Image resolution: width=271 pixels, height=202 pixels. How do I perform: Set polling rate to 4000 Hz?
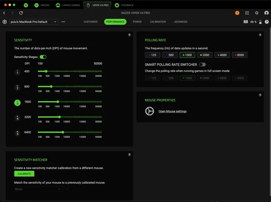pyautogui.click(x=222, y=55)
